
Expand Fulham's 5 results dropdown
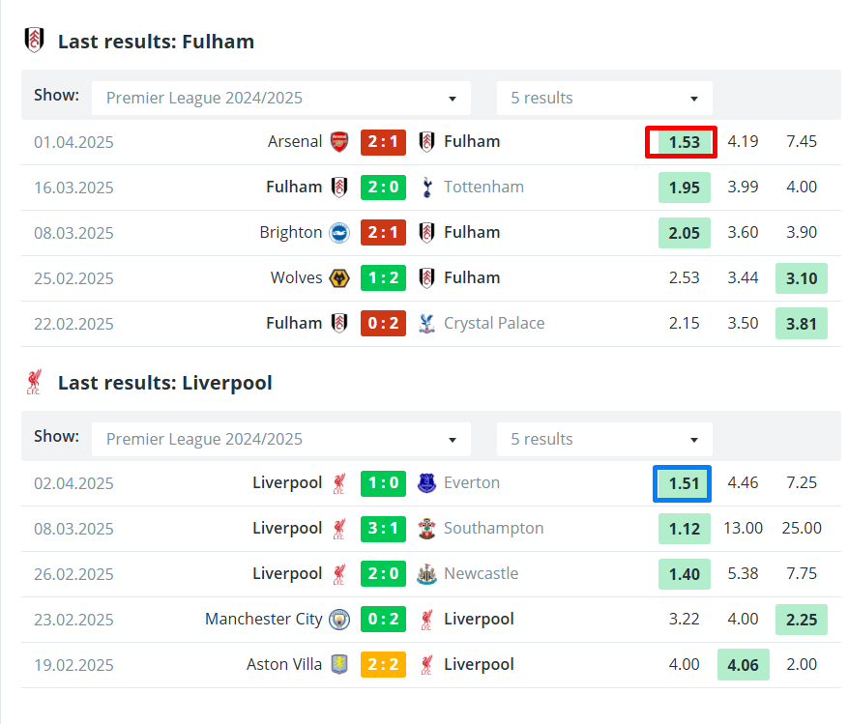604,98
